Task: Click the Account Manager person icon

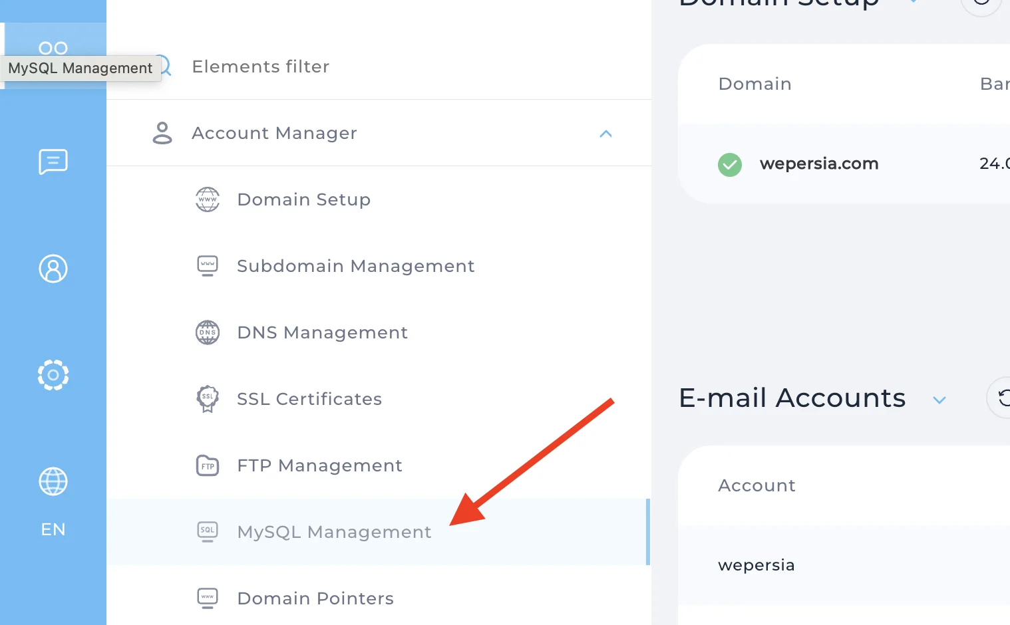Action: pyautogui.click(x=162, y=133)
